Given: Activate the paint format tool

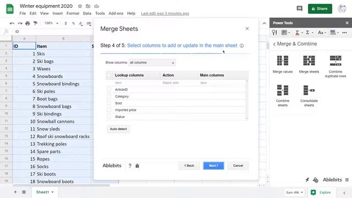Looking at the screenshot, I should pyautogui.click(x=35, y=23).
